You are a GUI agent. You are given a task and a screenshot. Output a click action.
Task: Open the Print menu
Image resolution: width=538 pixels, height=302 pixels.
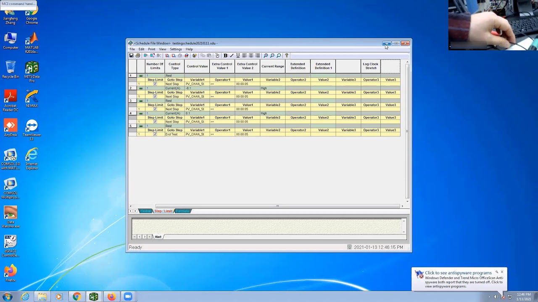point(152,49)
